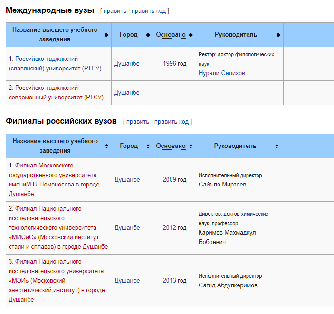Click Город header in branches table

[x=129, y=146]
